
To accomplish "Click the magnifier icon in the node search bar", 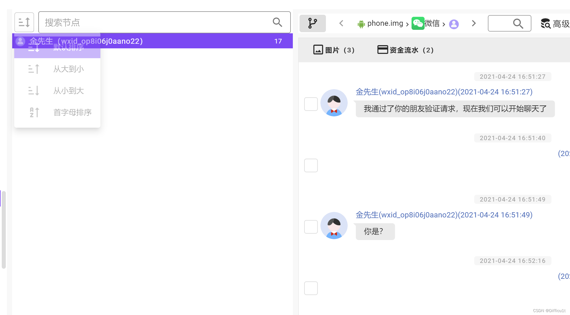I will click(277, 22).
